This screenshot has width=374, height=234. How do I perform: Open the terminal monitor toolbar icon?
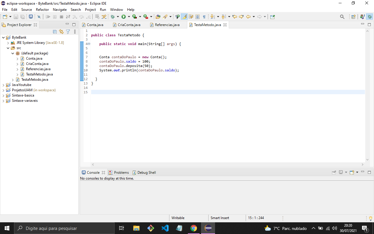pos(31,17)
